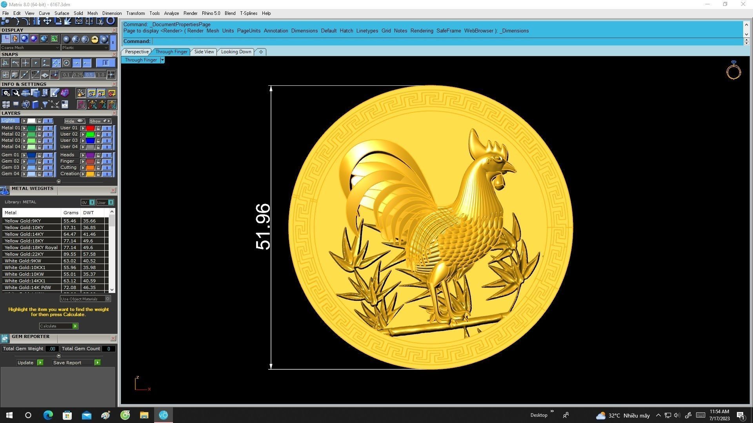
Task: Toggle the User 01 layer lock
Action: point(98,128)
